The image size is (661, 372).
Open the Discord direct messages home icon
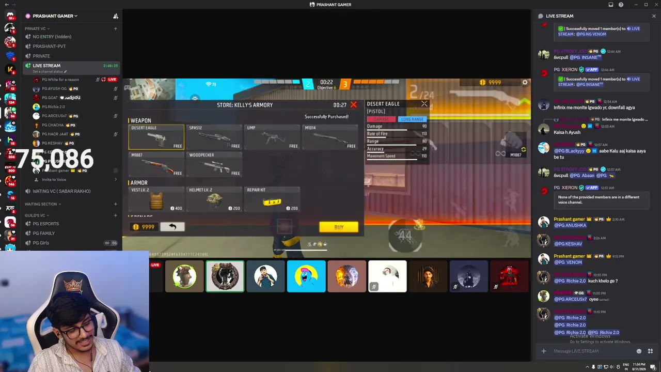coord(10,16)
